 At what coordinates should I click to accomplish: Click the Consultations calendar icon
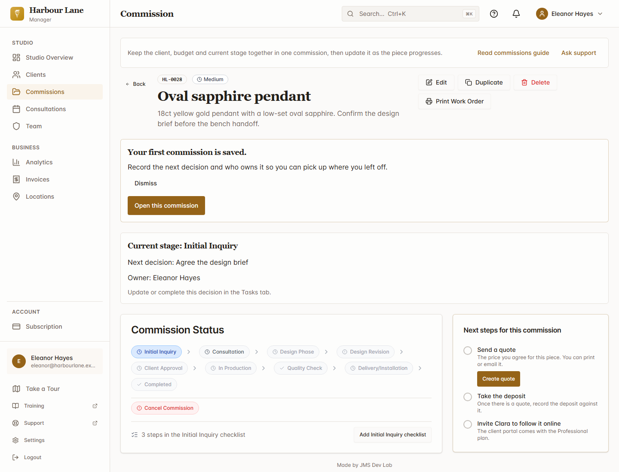(x=16, y=109)
